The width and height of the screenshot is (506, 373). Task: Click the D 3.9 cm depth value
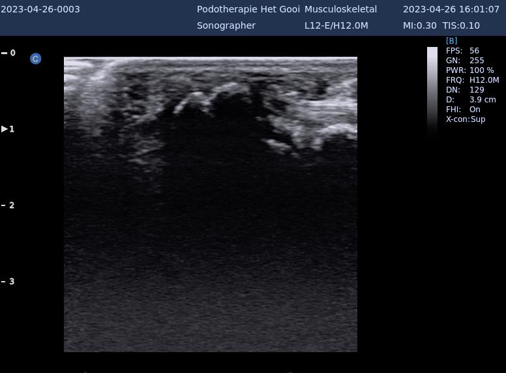tap(471, 100)
